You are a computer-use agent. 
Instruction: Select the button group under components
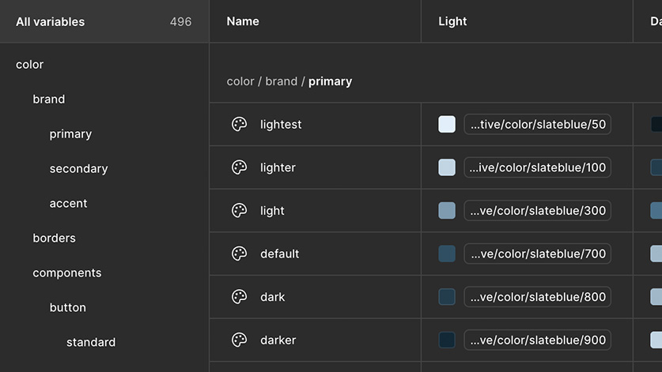point(67,307)
